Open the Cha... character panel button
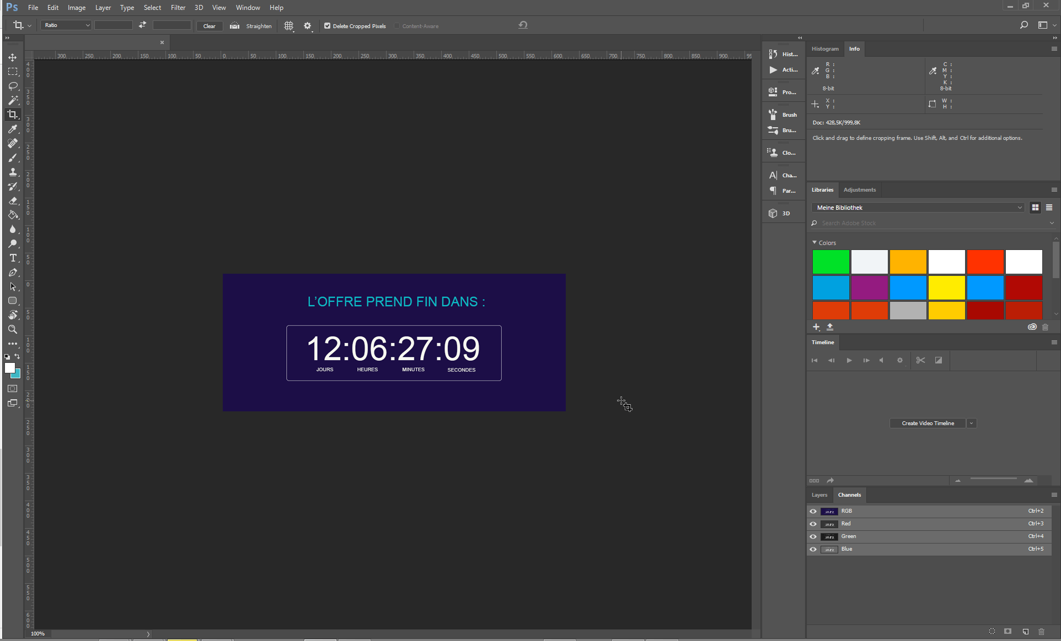1061x641 pixels. (x=783, y=175)
